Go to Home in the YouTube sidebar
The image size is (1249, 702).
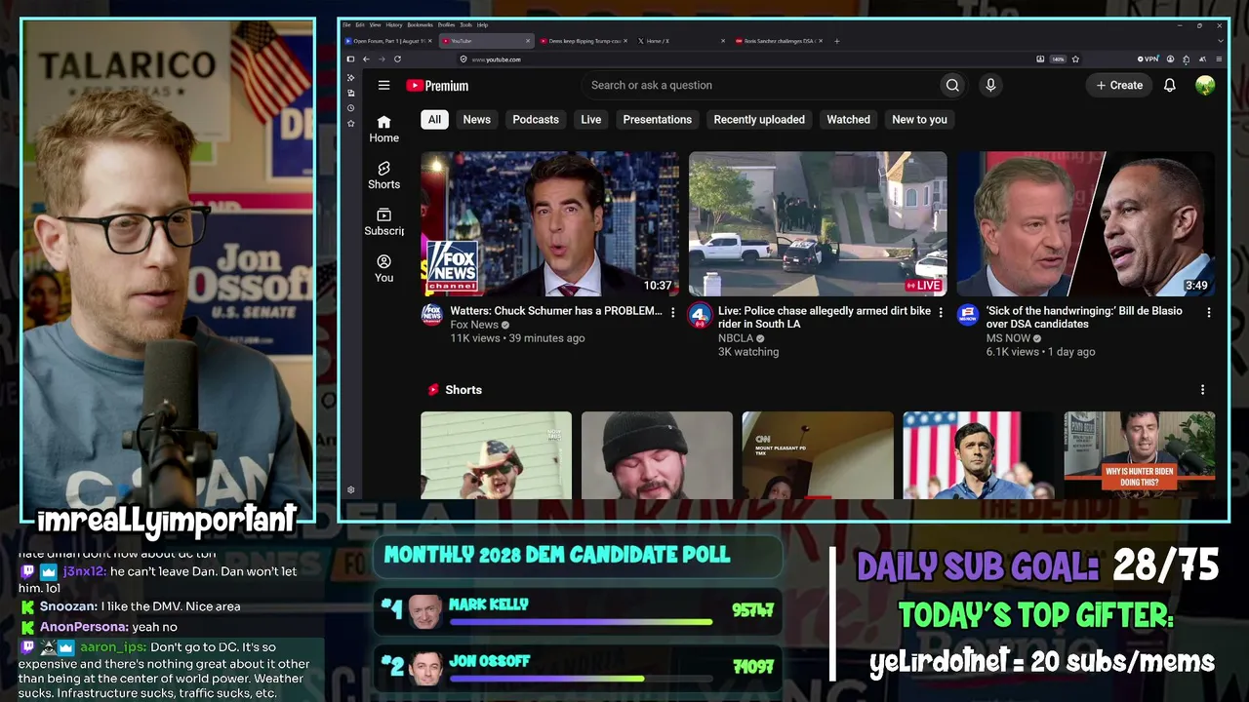click(x=384, y=129)
